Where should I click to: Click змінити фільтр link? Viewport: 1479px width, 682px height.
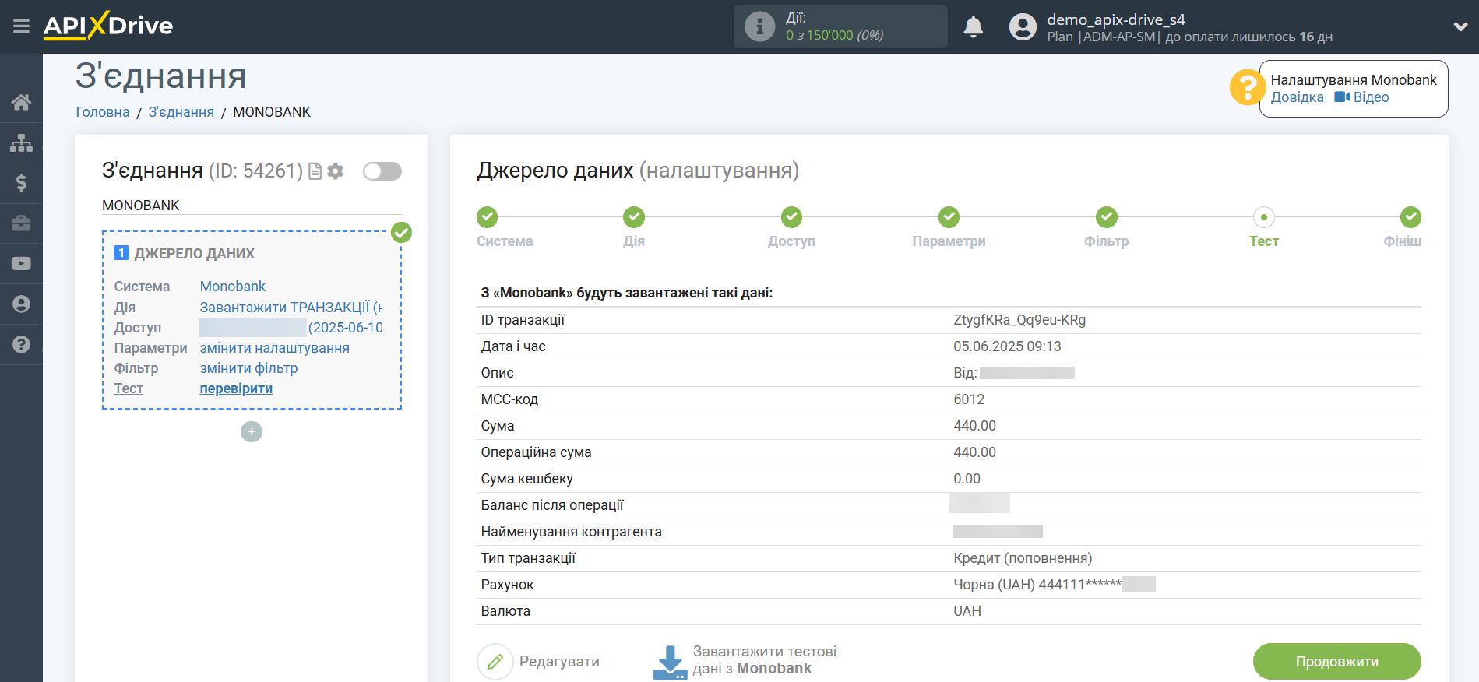pos(248,368)
